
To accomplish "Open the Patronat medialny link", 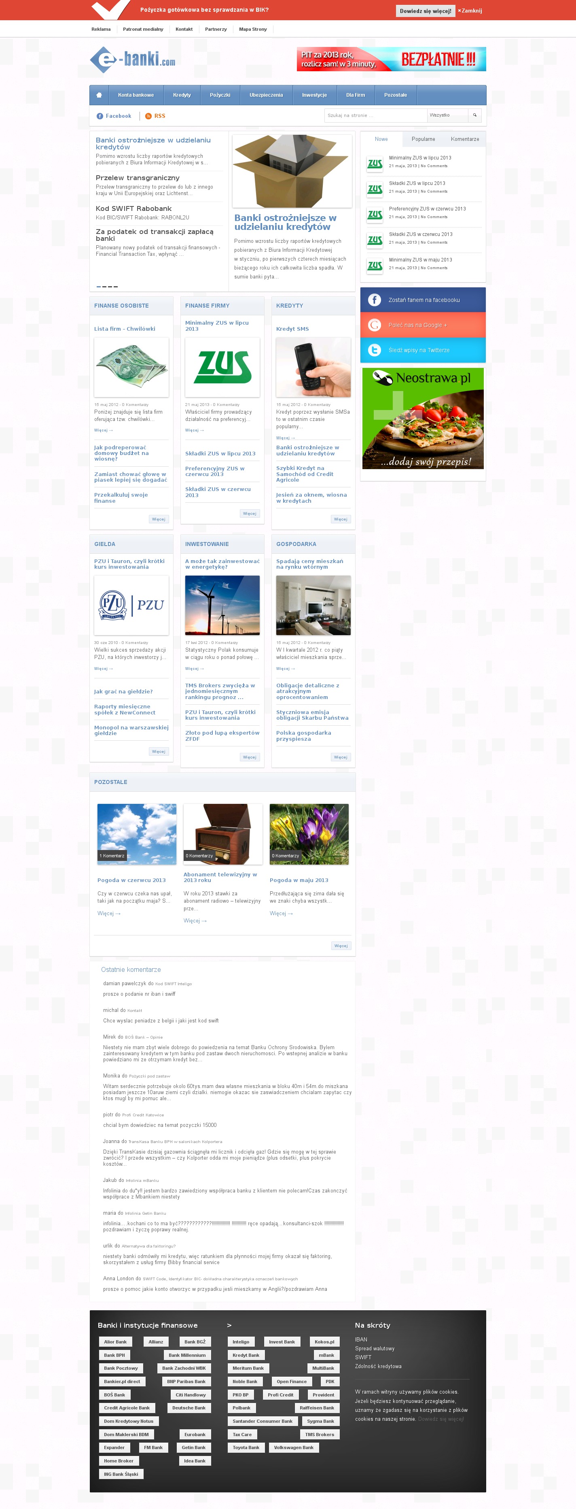I will point(143,29).
